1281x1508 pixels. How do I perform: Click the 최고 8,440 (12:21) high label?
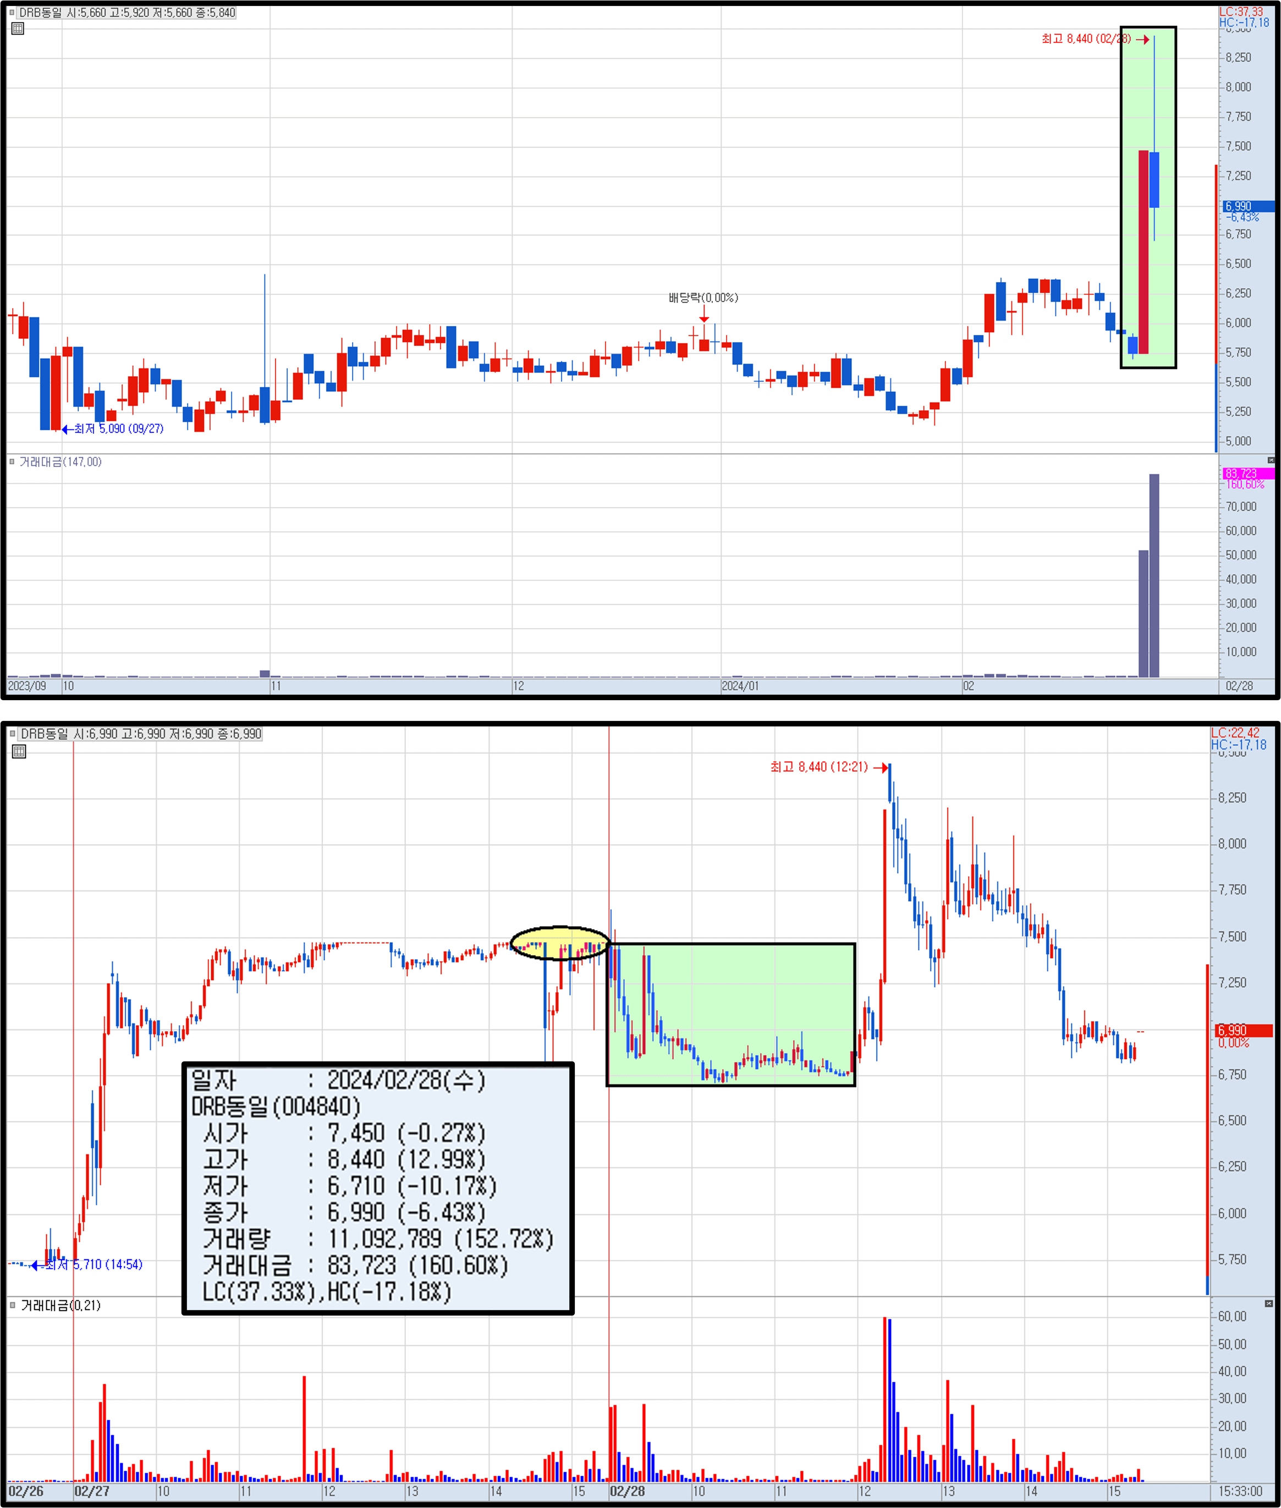[819, 767]
